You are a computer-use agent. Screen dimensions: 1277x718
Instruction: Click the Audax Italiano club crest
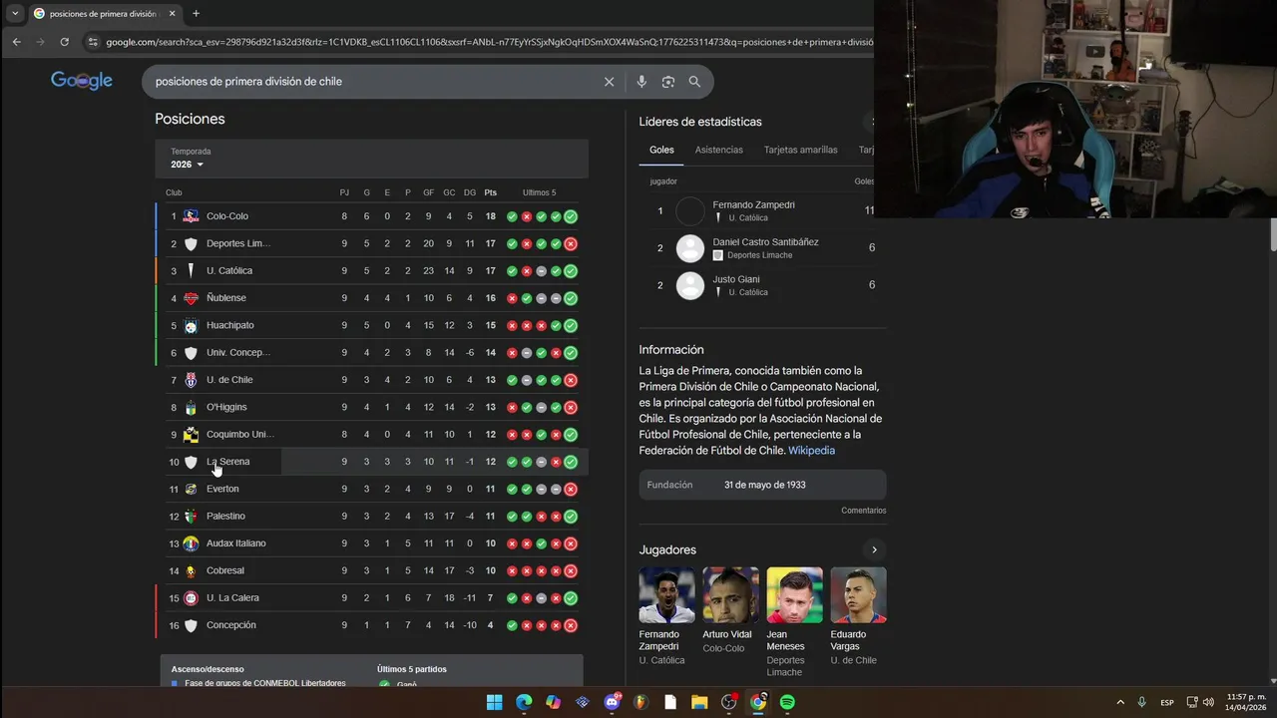coord(191,543)
